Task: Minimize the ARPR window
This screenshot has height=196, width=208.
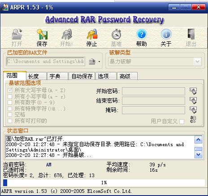Action: coord(174,7)
